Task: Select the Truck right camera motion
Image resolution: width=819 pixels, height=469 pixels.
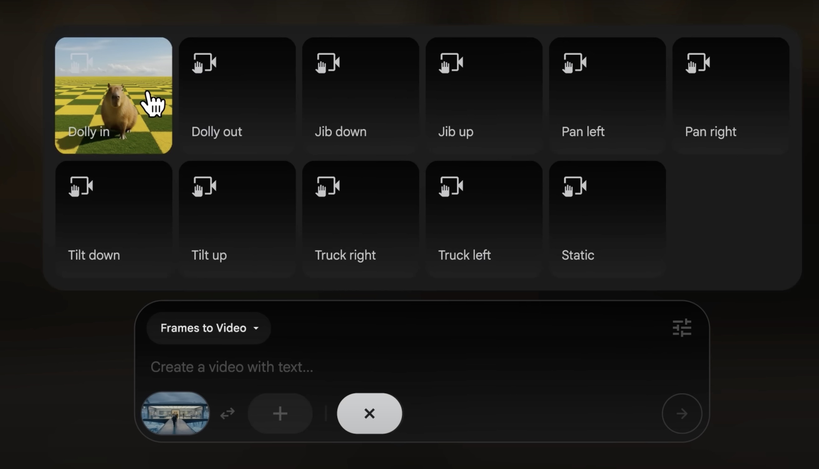Action: (361, 219)
